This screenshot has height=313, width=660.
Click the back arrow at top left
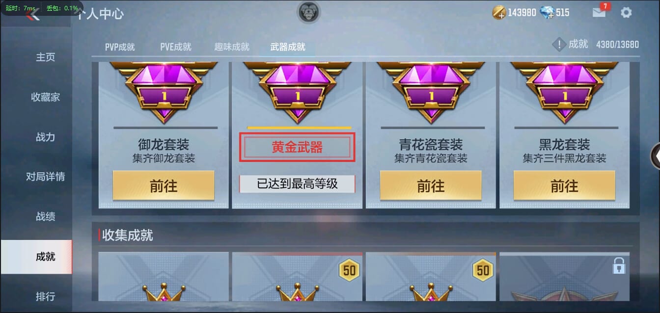point(33,15)
